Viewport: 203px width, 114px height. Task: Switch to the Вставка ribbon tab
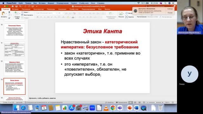15,9
